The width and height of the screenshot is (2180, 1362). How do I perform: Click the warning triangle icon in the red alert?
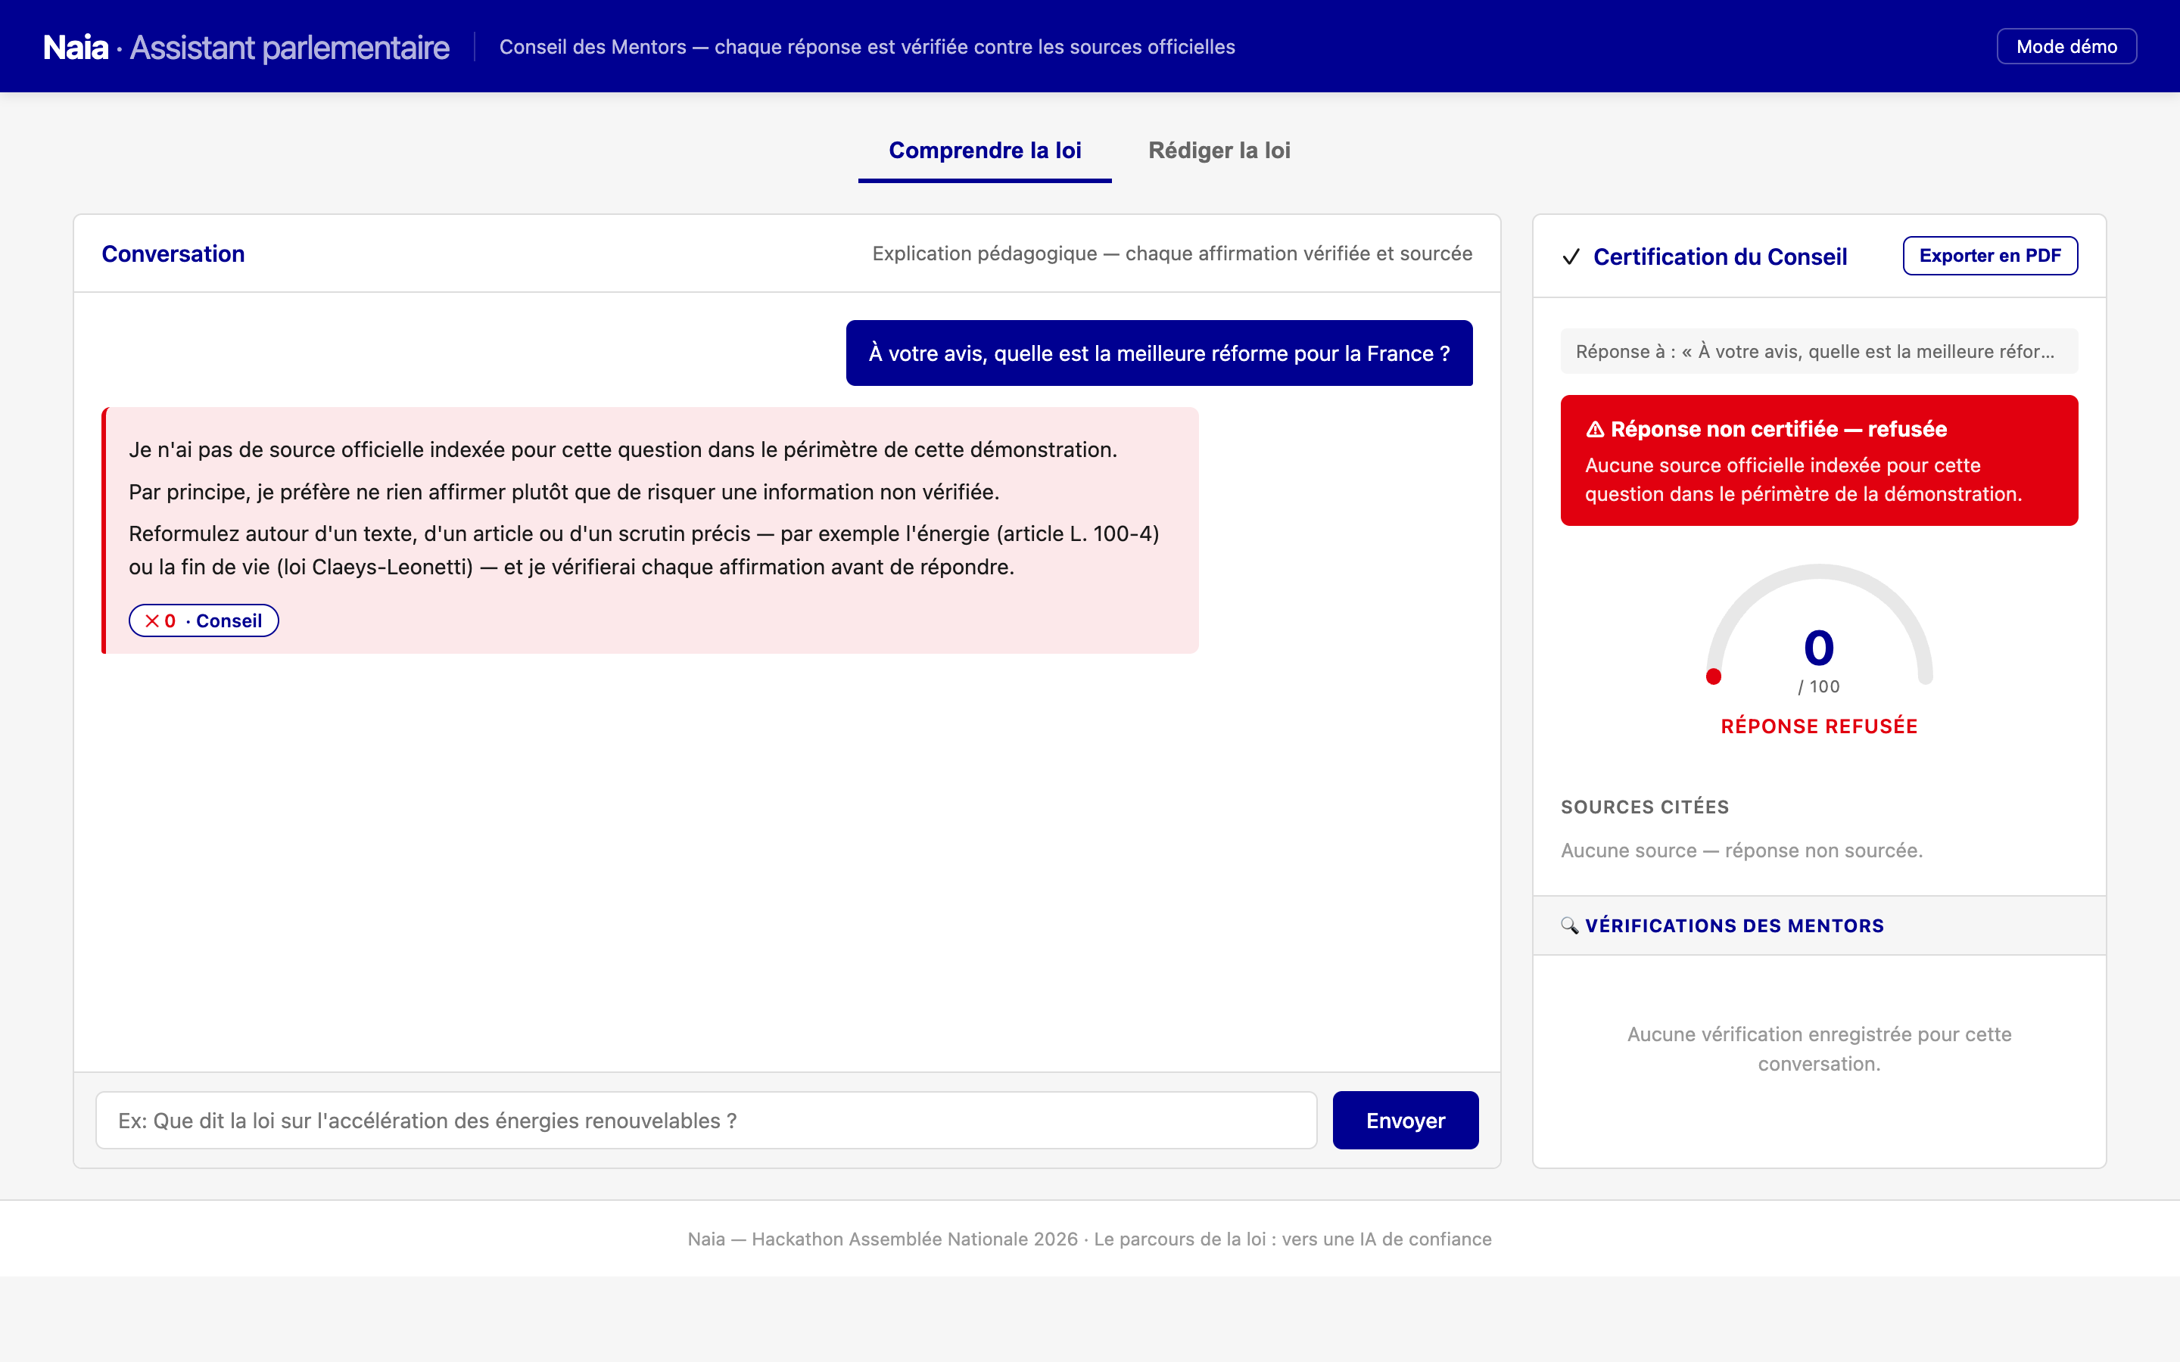(1594, 430)
